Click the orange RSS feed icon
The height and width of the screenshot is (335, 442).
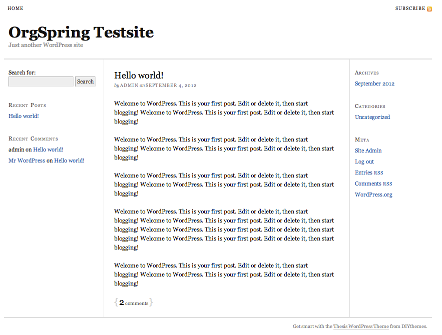429,9
